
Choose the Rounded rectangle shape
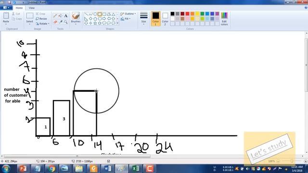click(x=104, y=14)
